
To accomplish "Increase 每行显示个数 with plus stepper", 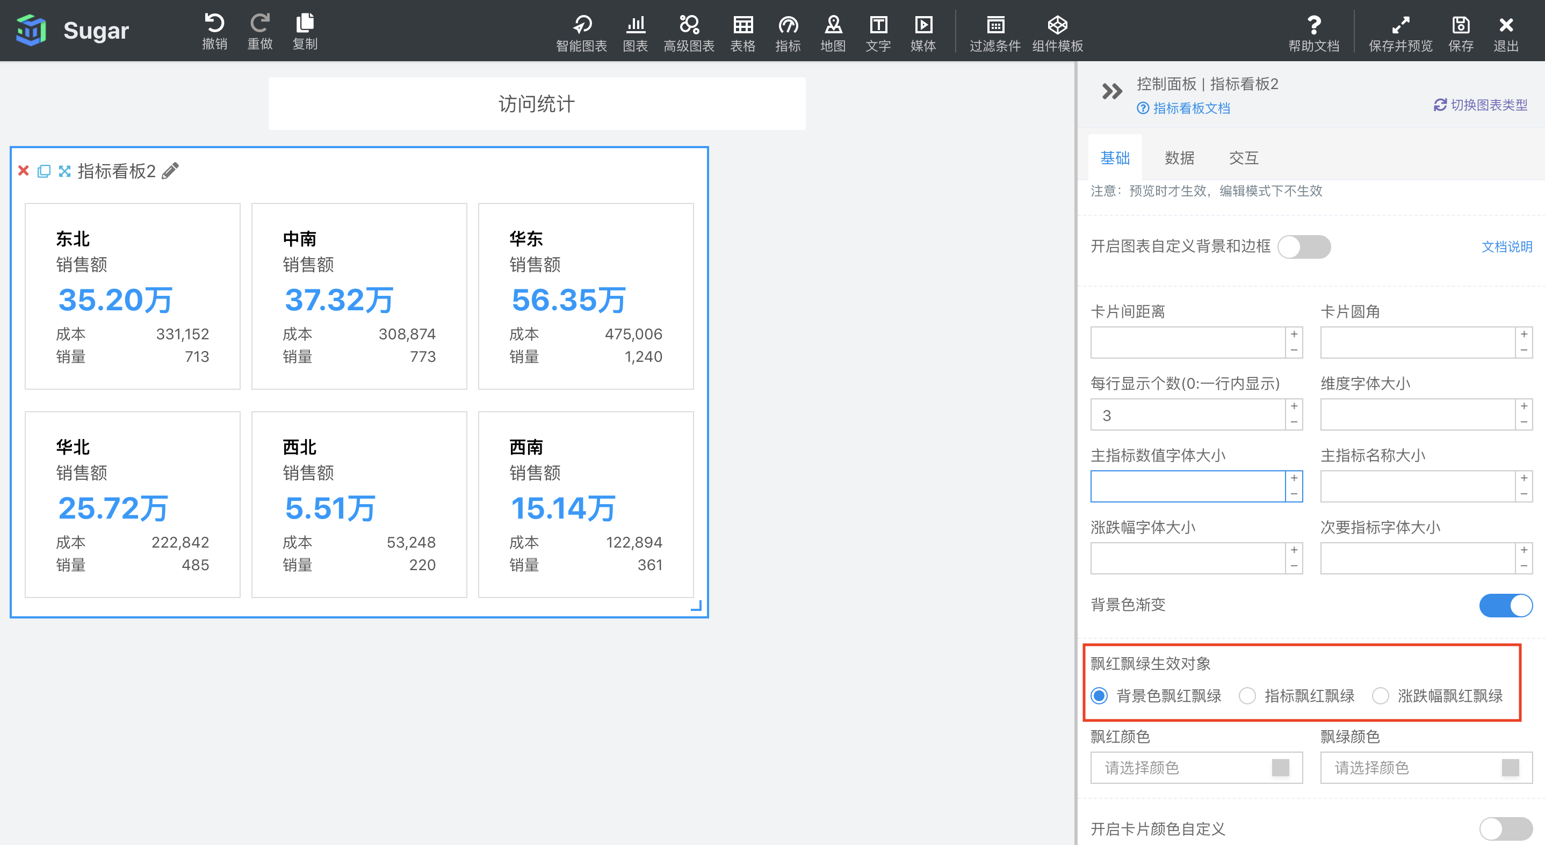I will (x=1294, y=406).
